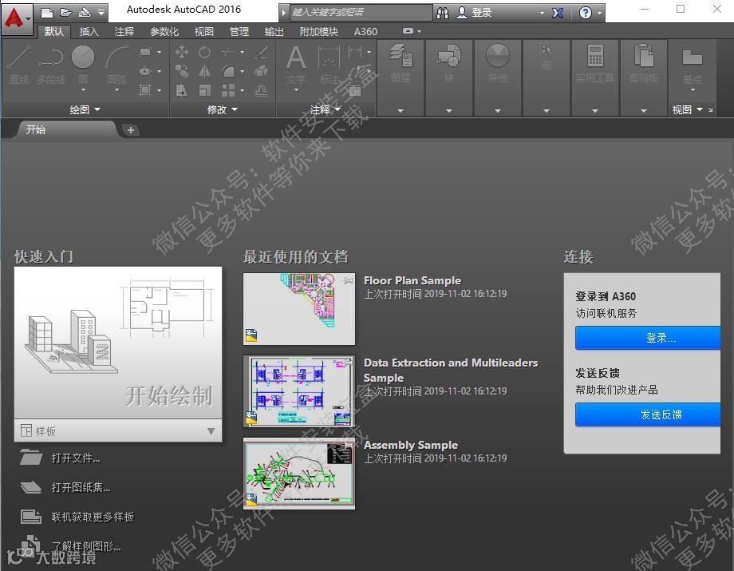Toggle the ribbon minimize button
This screenshot has height=571, width=734.
408,31
